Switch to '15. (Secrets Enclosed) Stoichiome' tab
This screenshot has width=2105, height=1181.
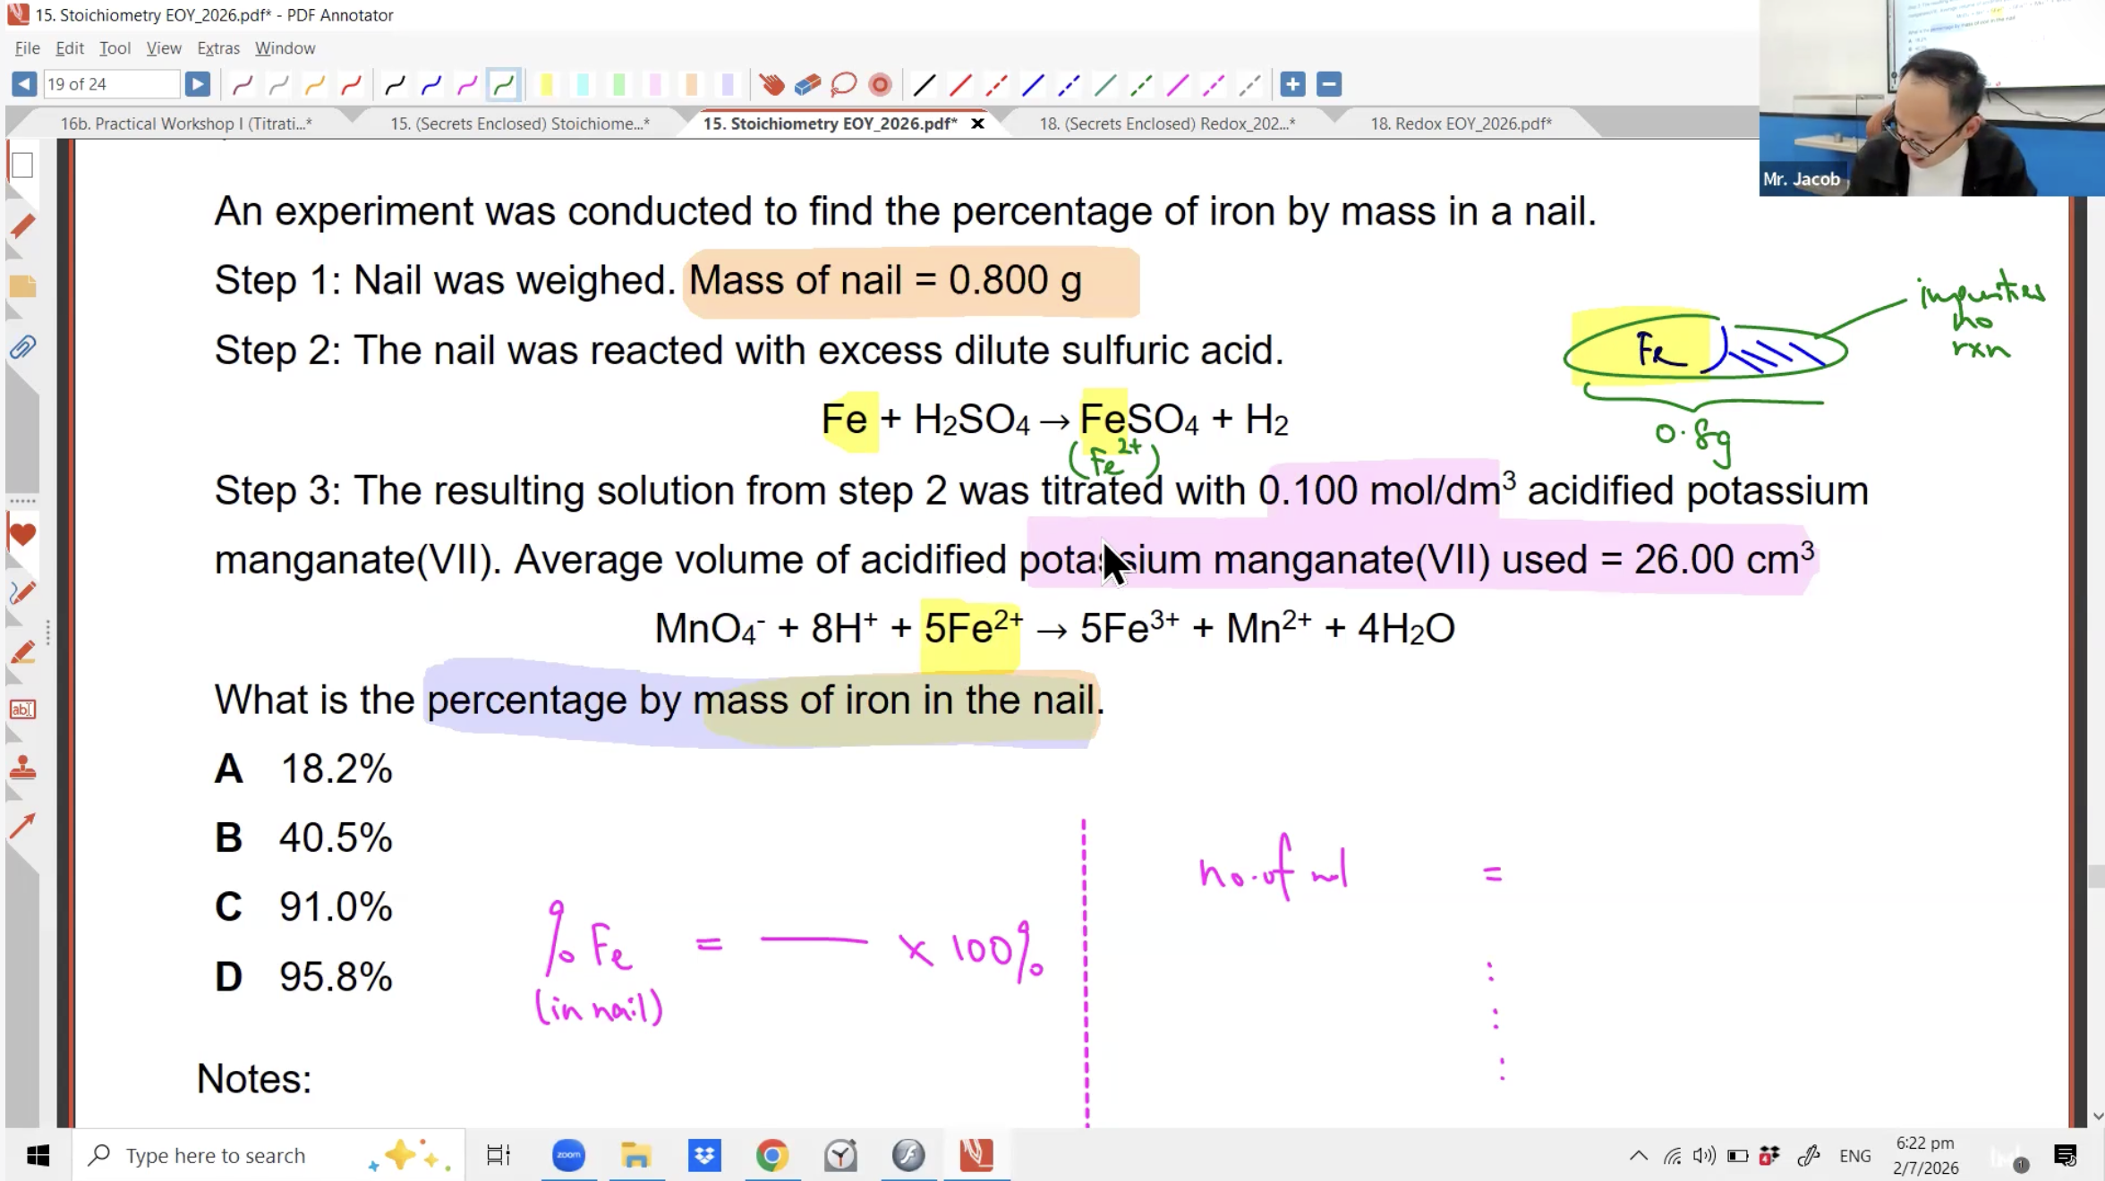coord(520,123)
